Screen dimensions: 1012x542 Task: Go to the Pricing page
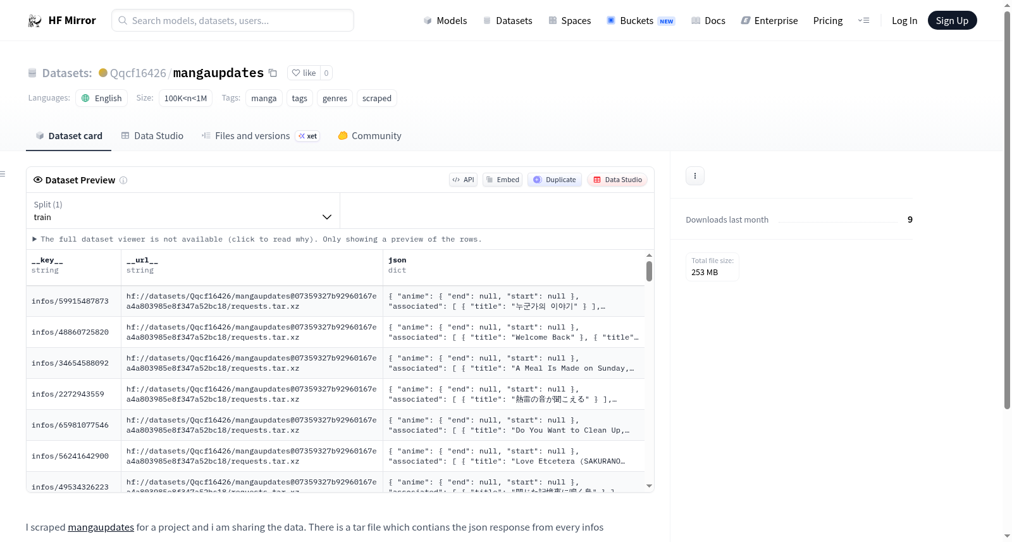click(828, 21)
